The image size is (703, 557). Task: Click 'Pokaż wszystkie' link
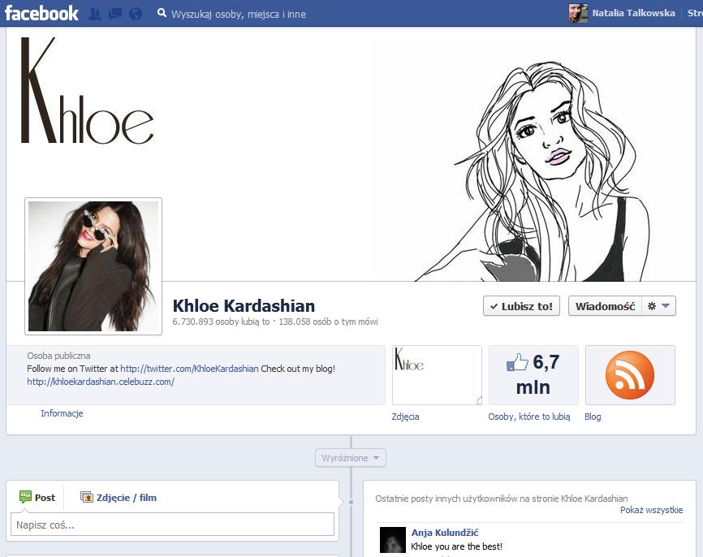tap(651, 510)
